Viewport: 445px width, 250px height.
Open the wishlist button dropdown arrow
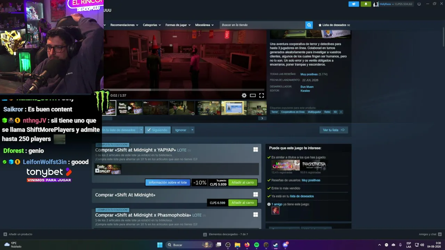coord(141,130)
